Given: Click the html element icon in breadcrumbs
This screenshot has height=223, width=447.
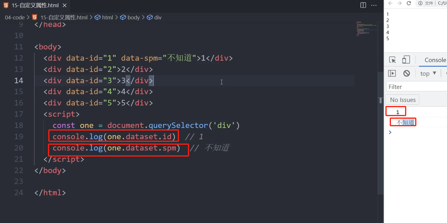Looking at the screenshot, I should [x=97, y=17].
